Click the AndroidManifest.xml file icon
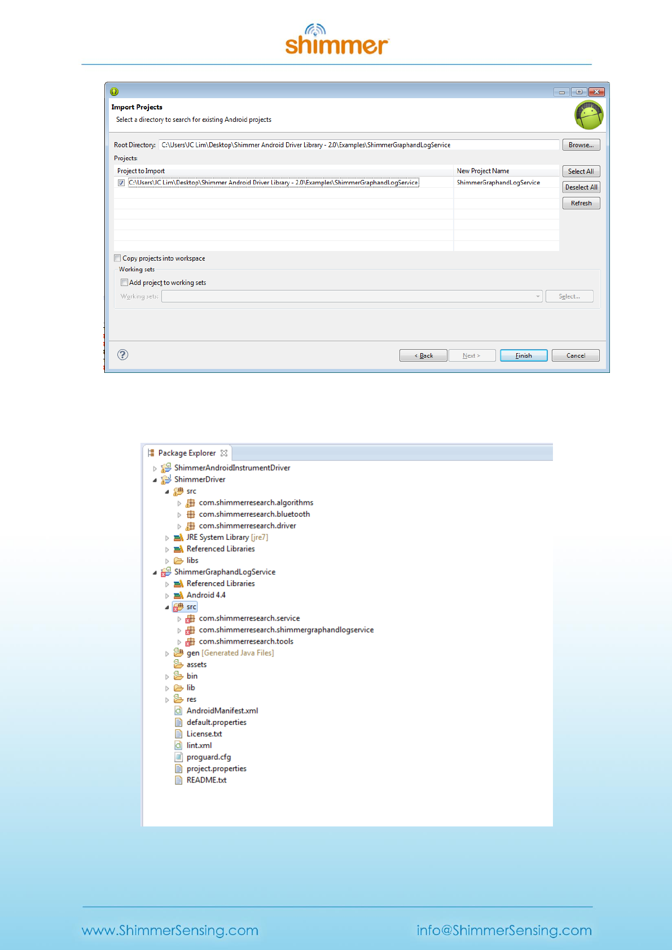This screenshot has width=672, height=950. tap(178, 711)
